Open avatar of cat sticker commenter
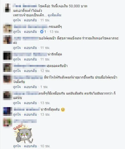 (8, 122)
